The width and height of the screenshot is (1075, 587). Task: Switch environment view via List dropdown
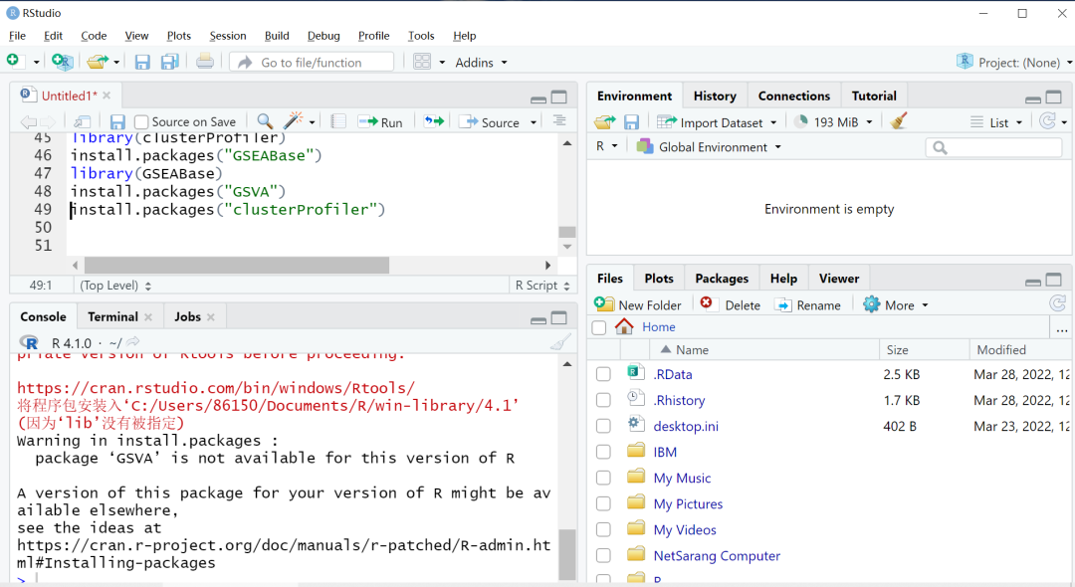(x=996, y=122)
